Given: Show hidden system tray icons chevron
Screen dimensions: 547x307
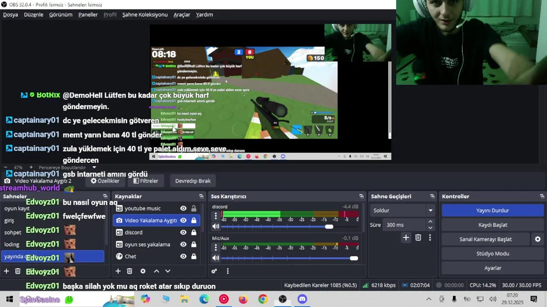Looking at the screenshot, I should point(429,299).
